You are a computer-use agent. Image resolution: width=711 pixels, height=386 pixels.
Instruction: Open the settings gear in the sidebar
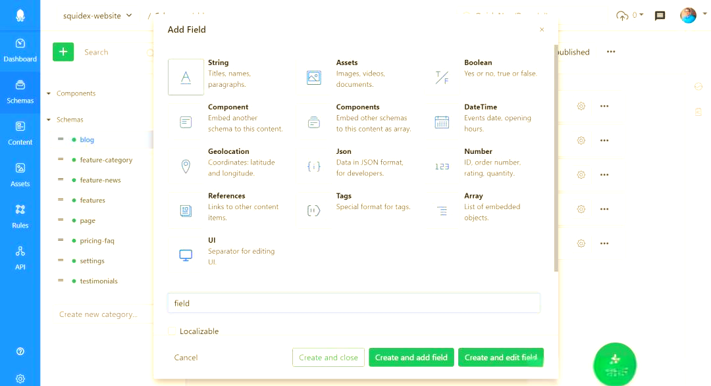click(x=20, y=379)
